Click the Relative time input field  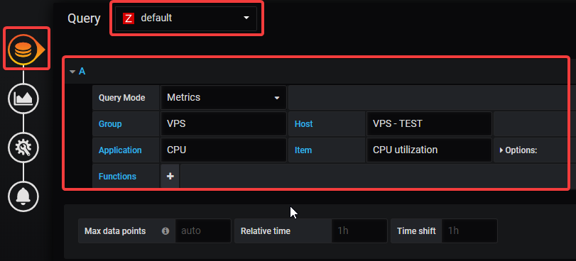pyautogui.click(x=359, y=231)
